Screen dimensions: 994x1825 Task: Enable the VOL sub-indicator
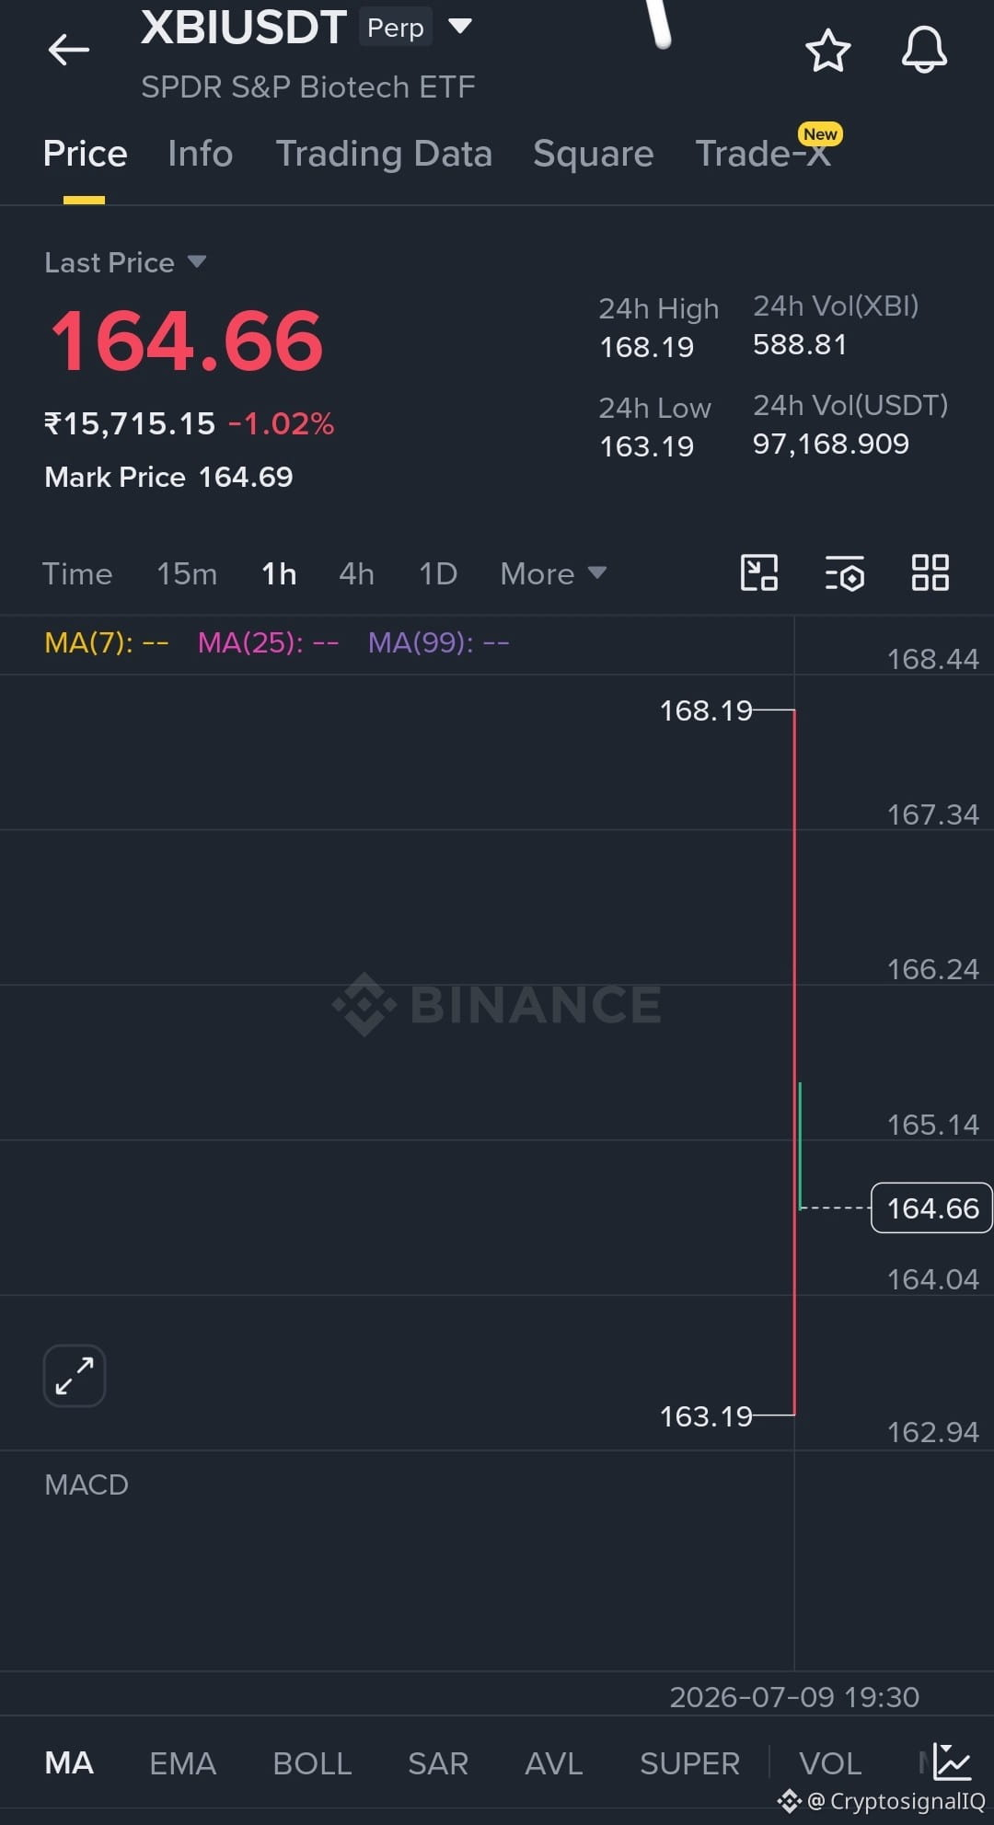coord(830,1762)
